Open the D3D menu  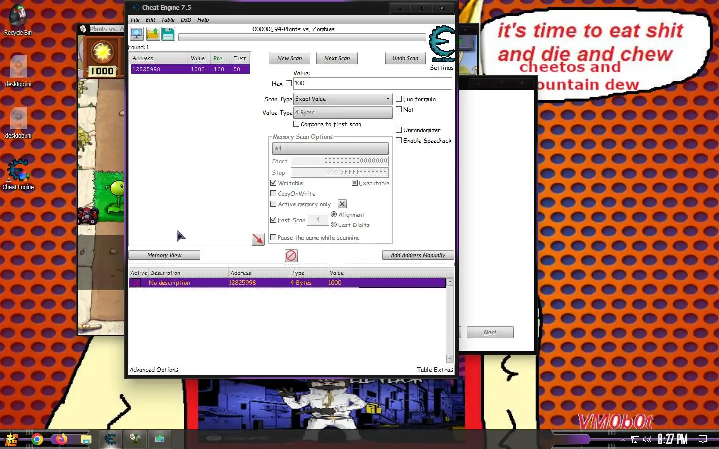(186, 20)
